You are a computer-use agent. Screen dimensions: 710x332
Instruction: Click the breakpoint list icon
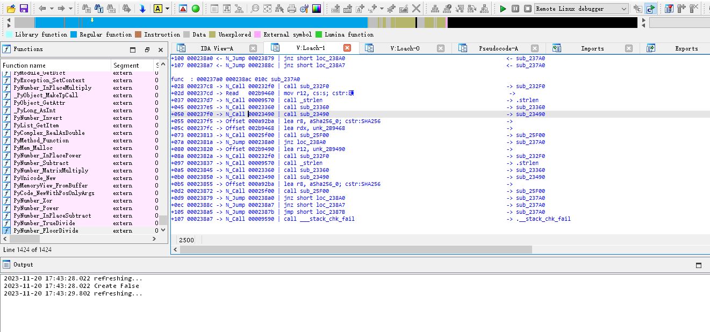coord(669,9)
